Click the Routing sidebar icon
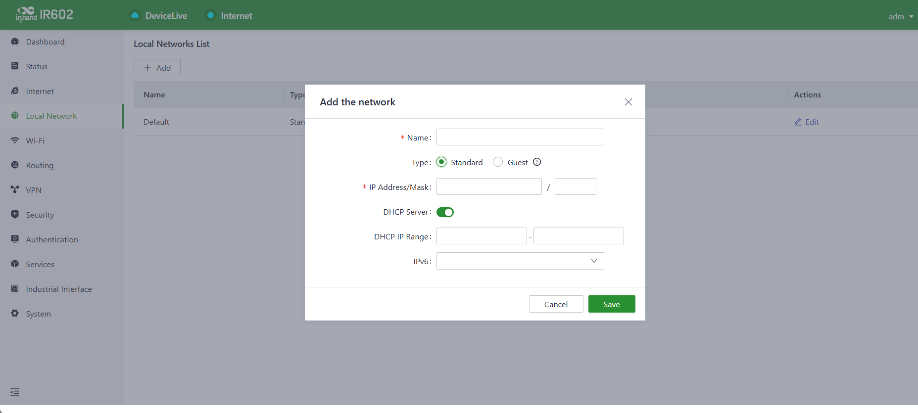 point(15,165)
